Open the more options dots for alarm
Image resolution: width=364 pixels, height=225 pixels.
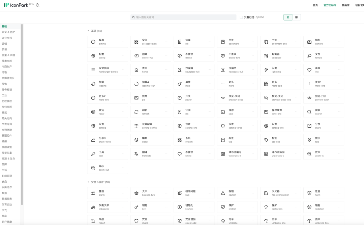(x=123, y=193)
